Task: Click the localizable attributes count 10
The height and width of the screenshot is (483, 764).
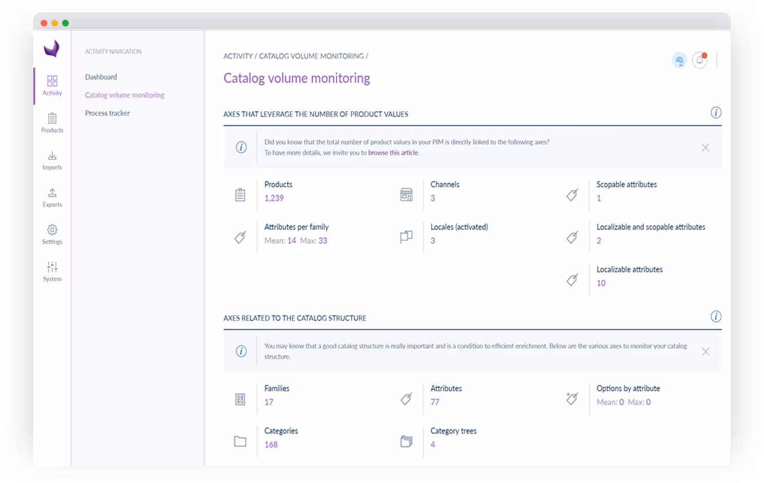Action: pyautogui.click(x=601, y=283)
